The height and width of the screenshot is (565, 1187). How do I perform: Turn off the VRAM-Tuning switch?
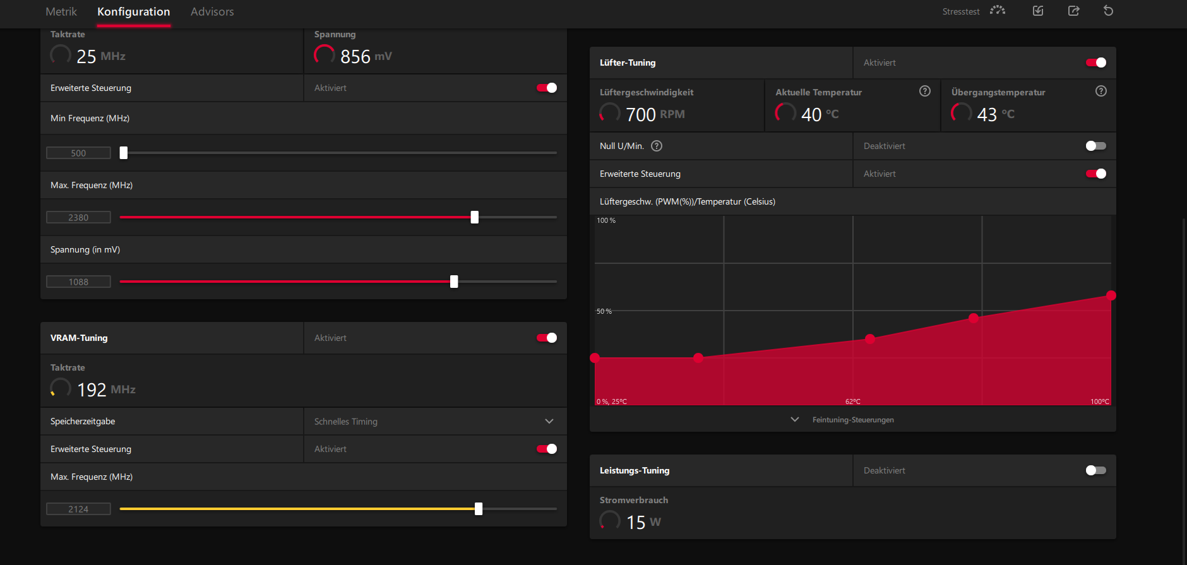pos(547,338)
